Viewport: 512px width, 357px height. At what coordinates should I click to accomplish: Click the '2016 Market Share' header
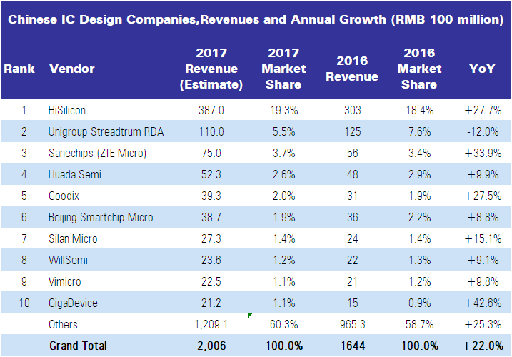point(419,69)
